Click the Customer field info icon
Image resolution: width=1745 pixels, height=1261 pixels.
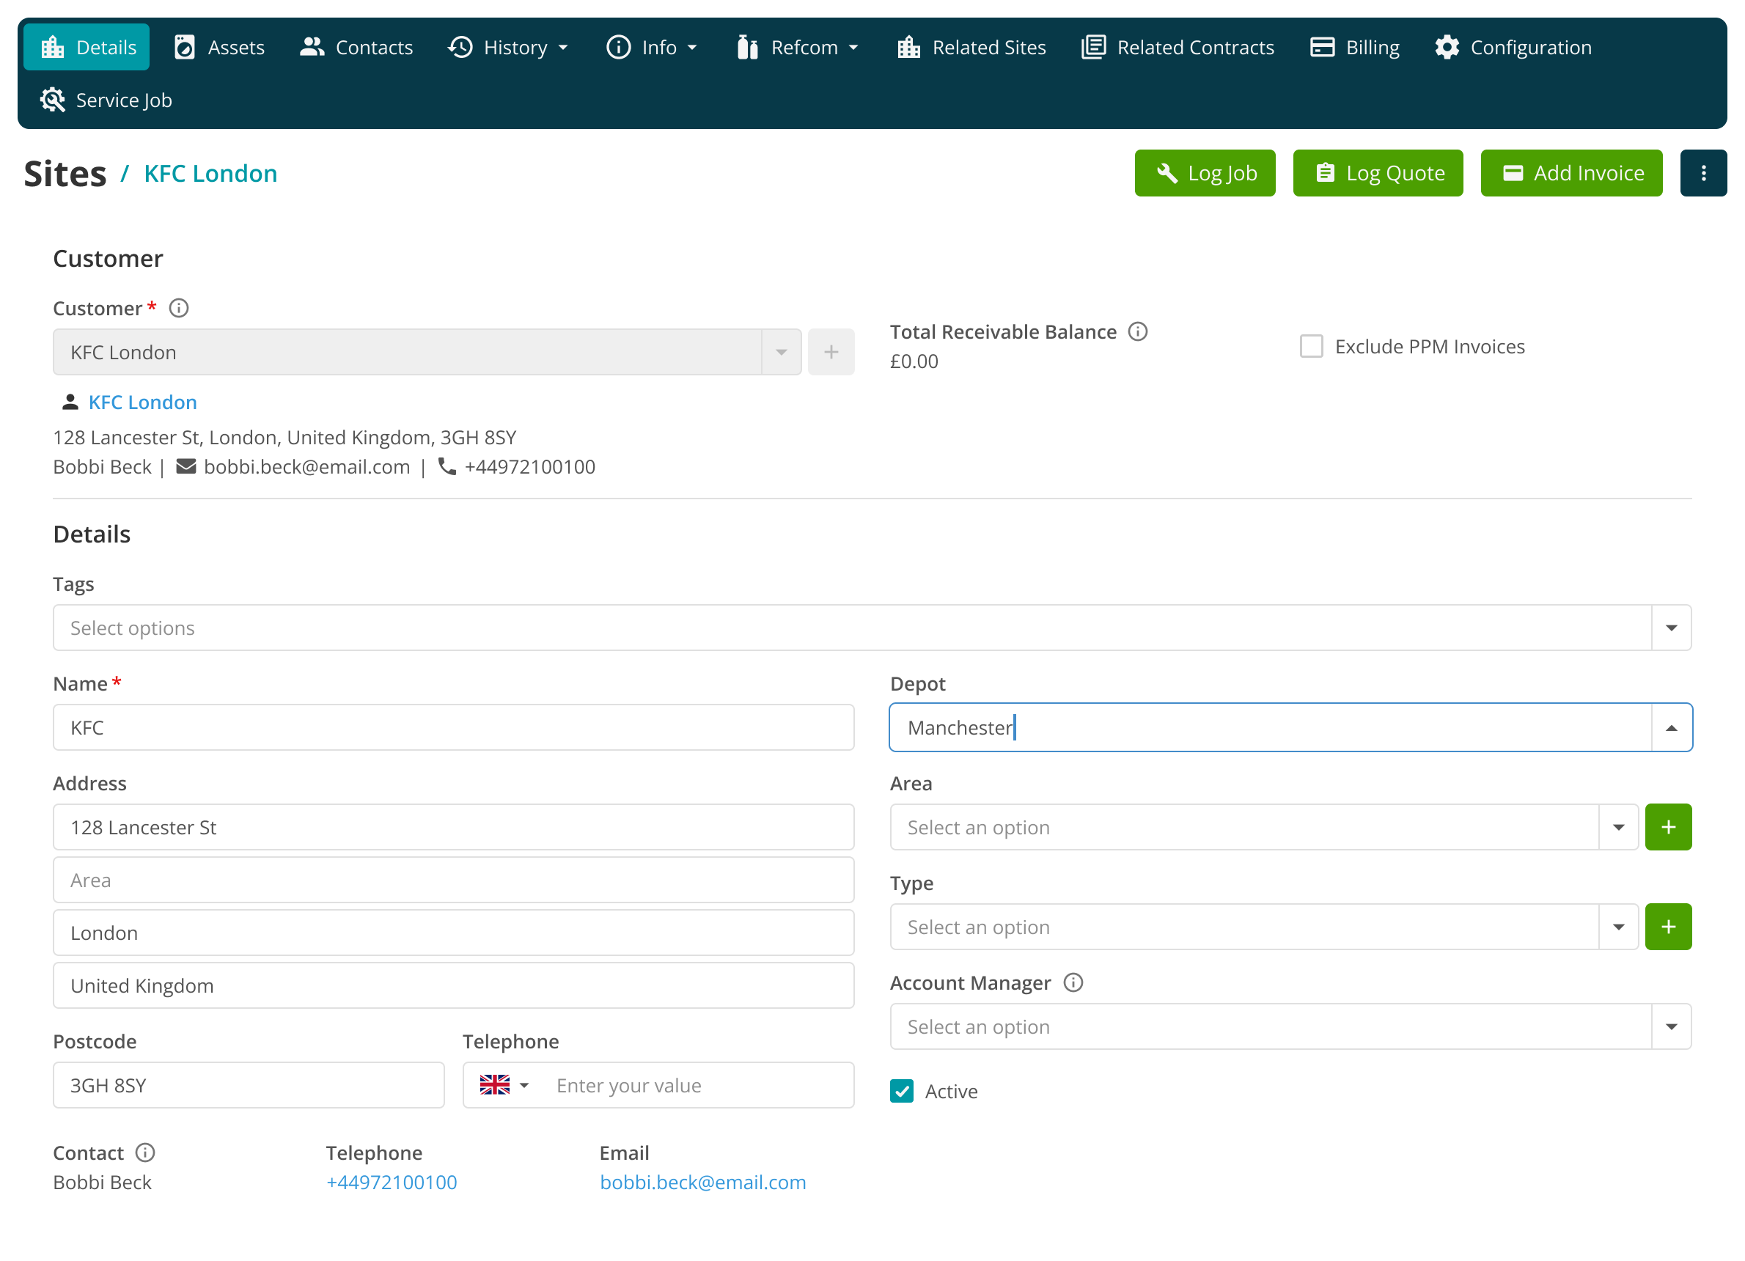[x=178, y=309]
